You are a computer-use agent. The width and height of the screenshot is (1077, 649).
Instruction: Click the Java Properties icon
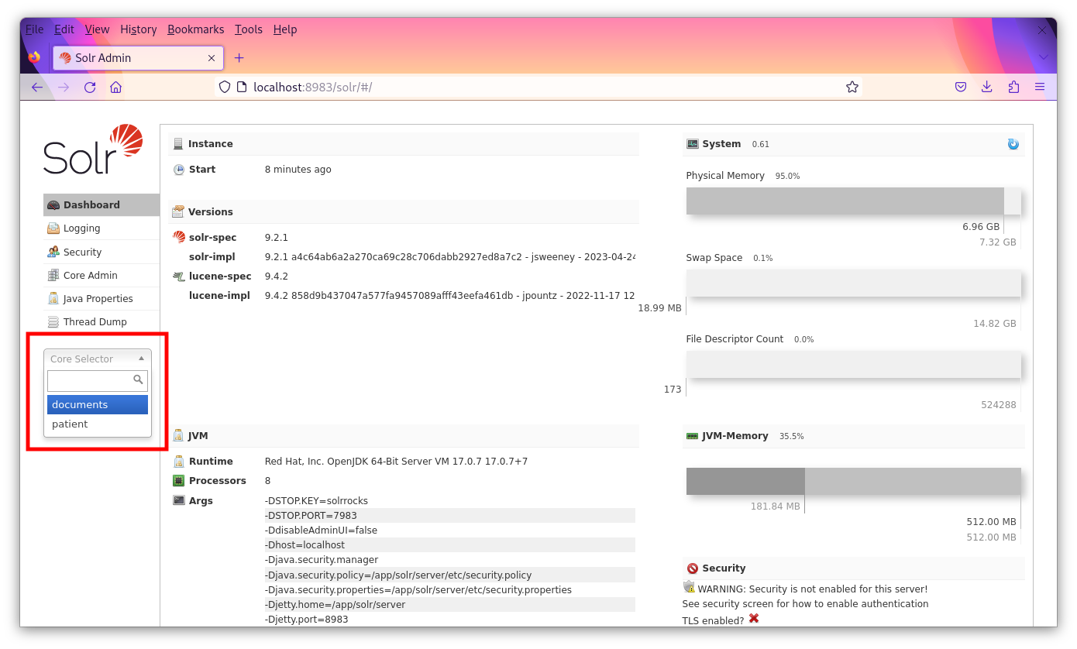point(53,298)
